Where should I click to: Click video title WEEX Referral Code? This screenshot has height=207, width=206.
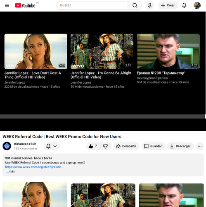pos(62,137)
